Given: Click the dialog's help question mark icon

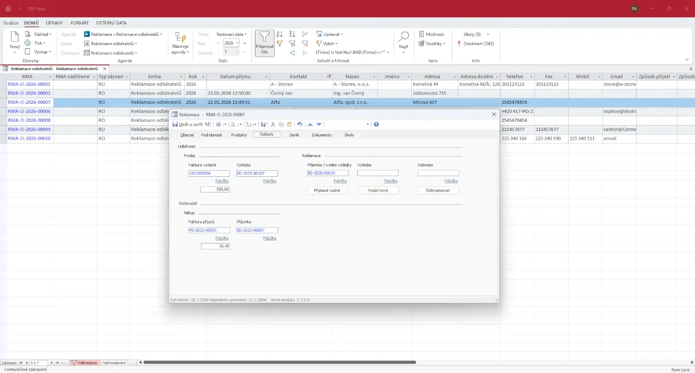Looking at the screenshot, I should coord(376,125).
